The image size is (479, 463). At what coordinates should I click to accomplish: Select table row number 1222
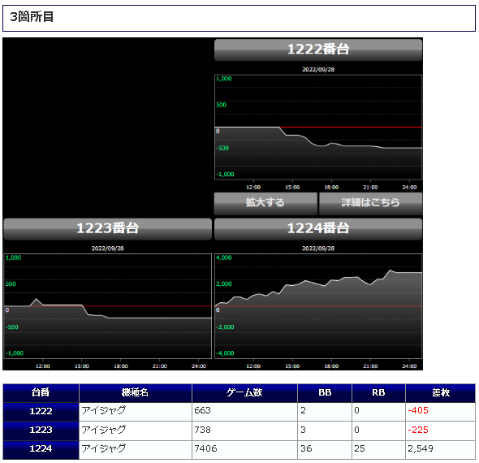click(239, 412)
